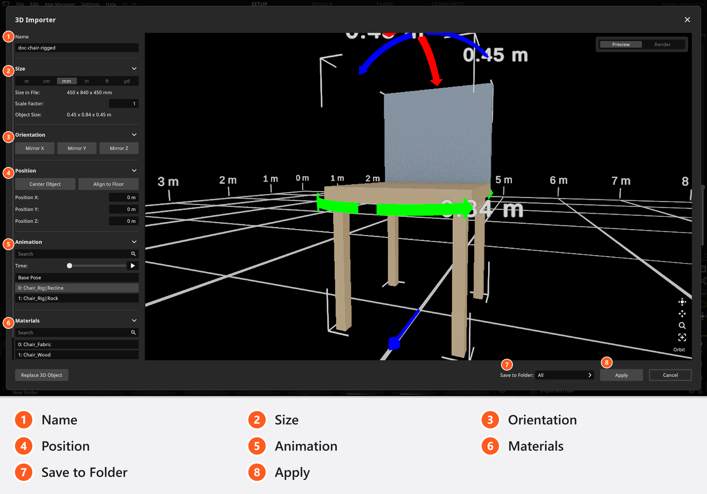This screenshot has height=494, width=707.
Task: Click the frame selection focus icon
Action: click(x=682, y=337)
